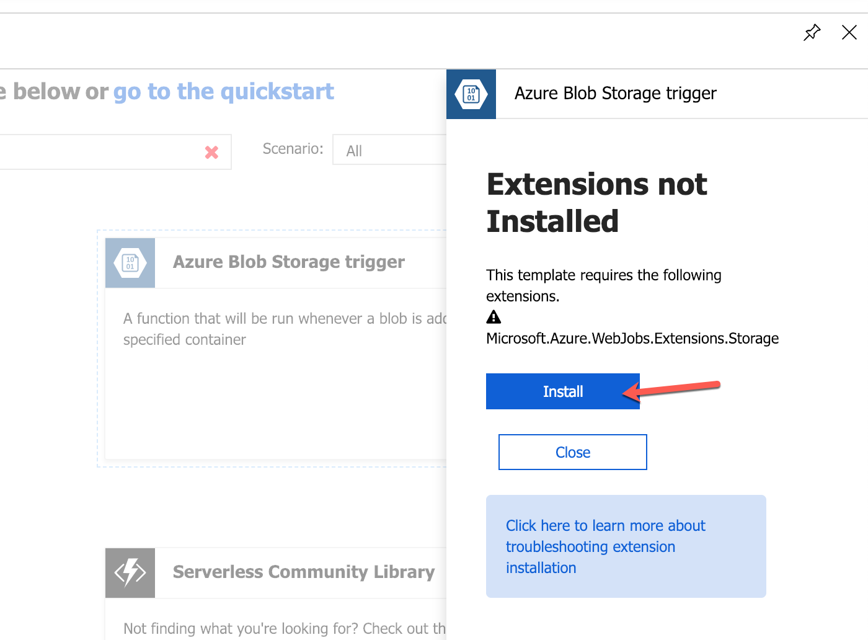868x640 pixels.
Task: Clear the search box with red X
Action: pos(211,152)
